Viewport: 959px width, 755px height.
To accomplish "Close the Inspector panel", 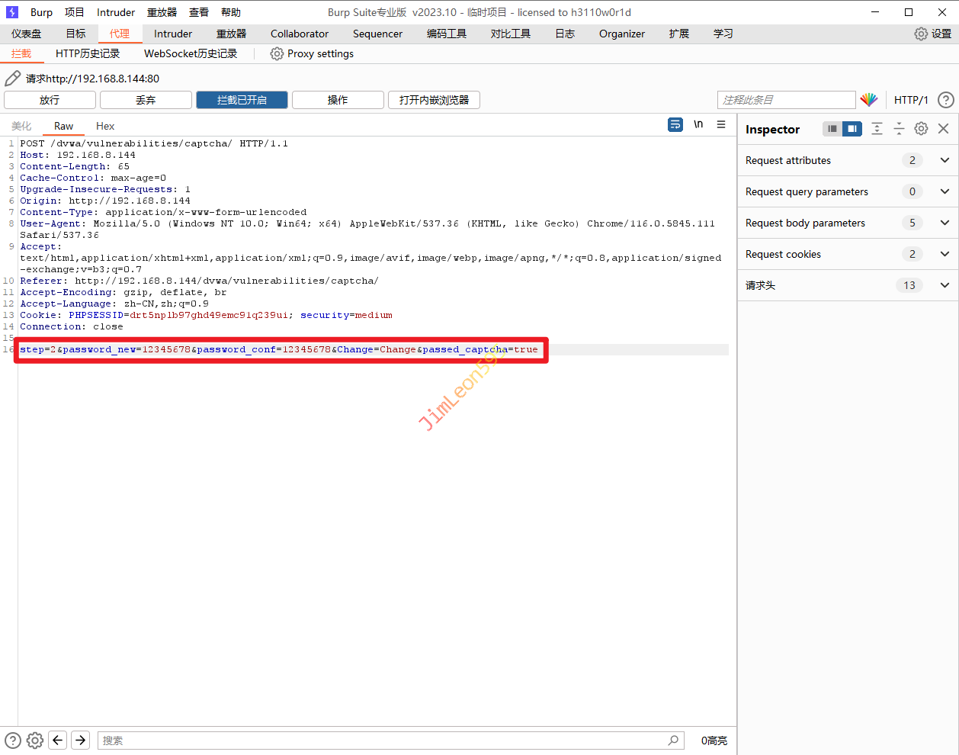I will point(944,129).
